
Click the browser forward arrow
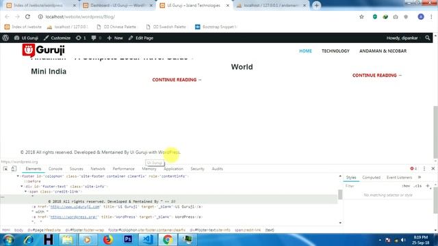point(17,16)
